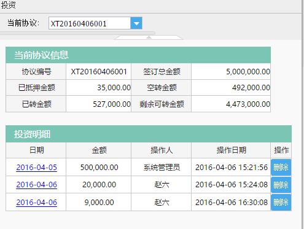Click the 已抵押金额 label cell
This screenshot has height=229, width=304.
click(x=36, y=88)
